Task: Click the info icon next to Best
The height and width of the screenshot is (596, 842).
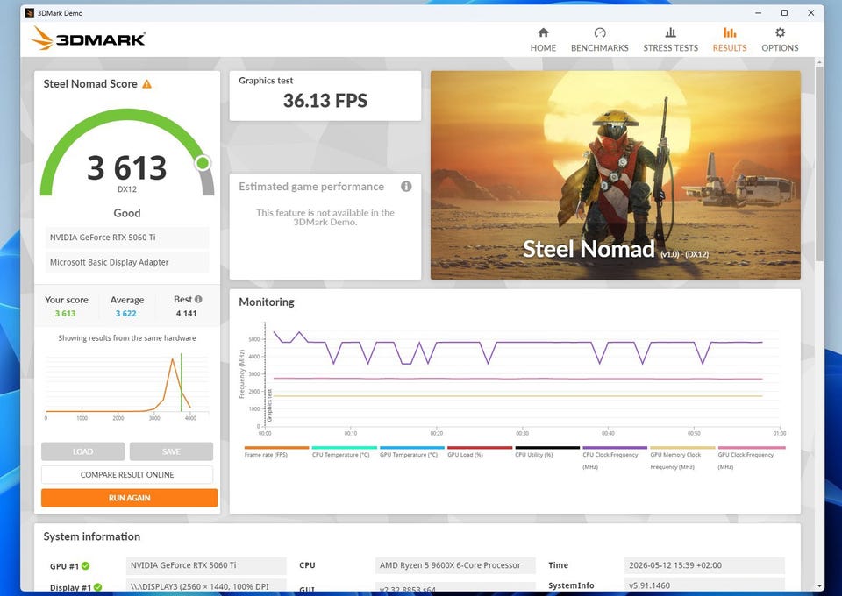Action: pyautogui.click(x=198, y=300)
